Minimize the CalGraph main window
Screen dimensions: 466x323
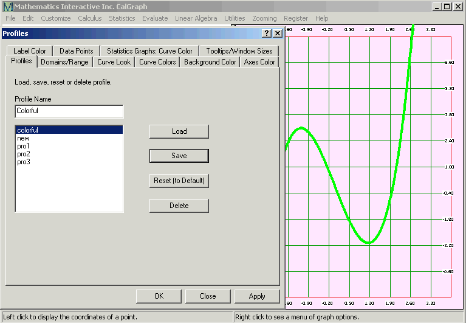[437, 7]
